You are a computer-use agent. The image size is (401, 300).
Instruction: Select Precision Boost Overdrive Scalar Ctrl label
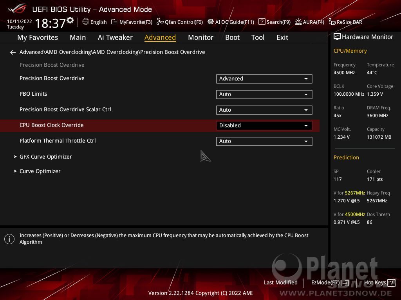65,109
